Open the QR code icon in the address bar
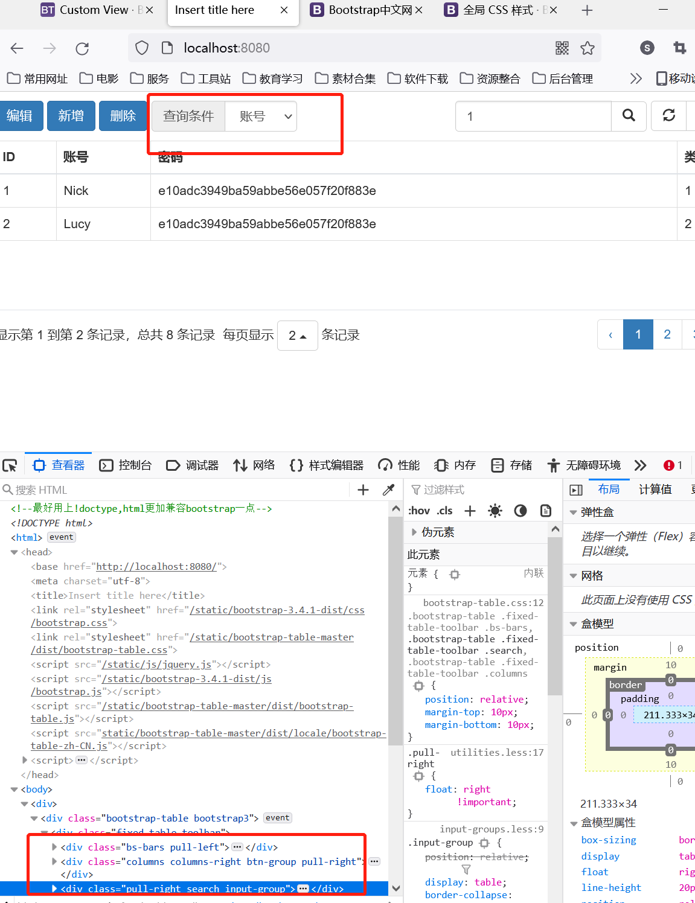This screenshot has height=903, width=695. [x=562, y=48]
